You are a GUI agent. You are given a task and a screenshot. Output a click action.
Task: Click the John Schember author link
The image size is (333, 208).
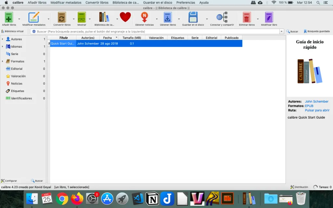(x=317, y=101)
